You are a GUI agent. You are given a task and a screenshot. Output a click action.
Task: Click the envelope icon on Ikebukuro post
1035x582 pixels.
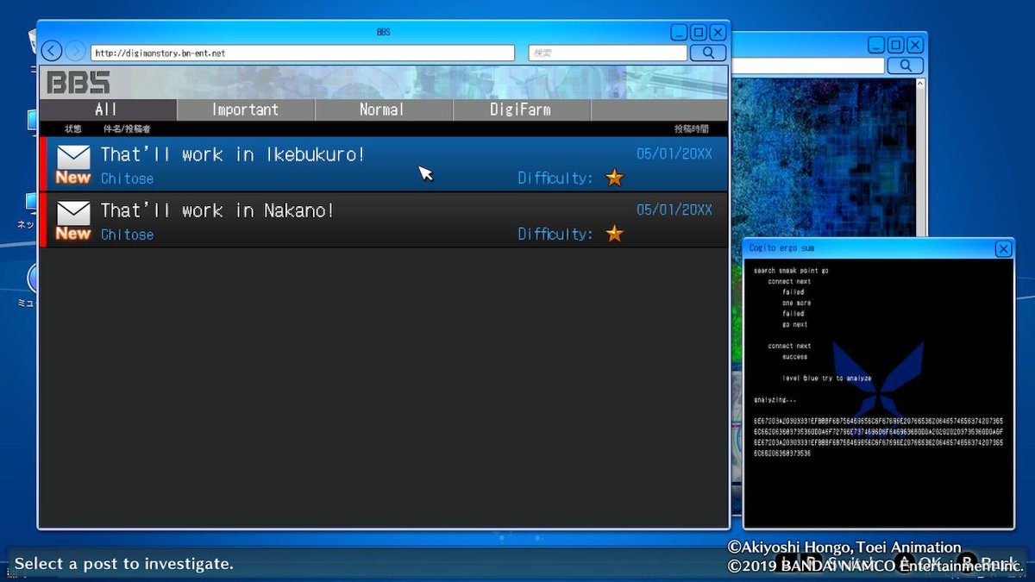pos(73,157)
